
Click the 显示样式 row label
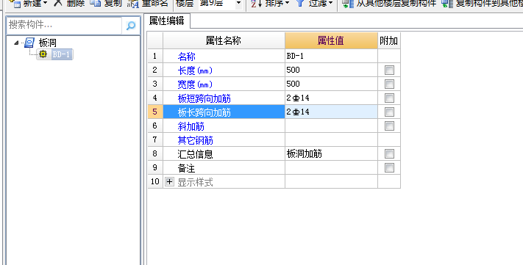pyautogui.click(x=195, y=182)
